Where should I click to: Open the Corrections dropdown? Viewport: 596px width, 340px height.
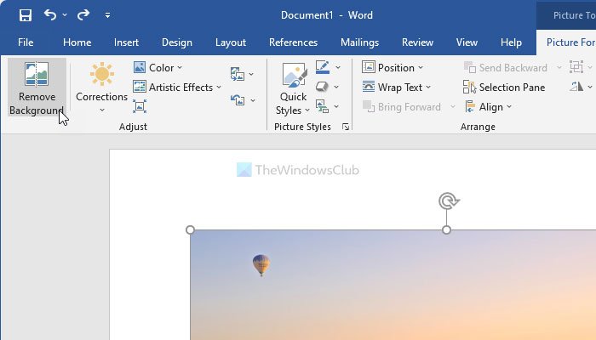tap(101, 88)
